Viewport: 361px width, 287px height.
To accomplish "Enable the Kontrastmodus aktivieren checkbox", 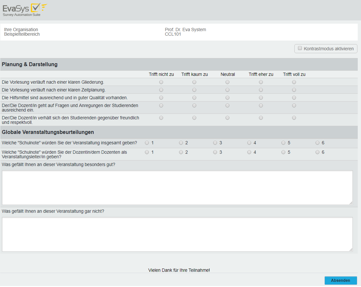I will tap(300, 48).
